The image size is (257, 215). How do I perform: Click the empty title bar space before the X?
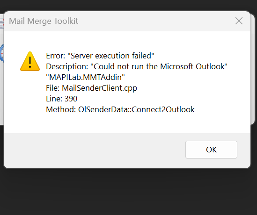tap(156, 21)
